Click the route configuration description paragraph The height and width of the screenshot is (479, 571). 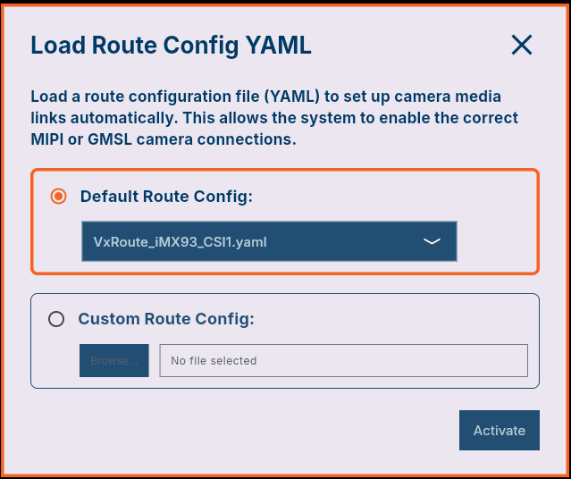274,118
